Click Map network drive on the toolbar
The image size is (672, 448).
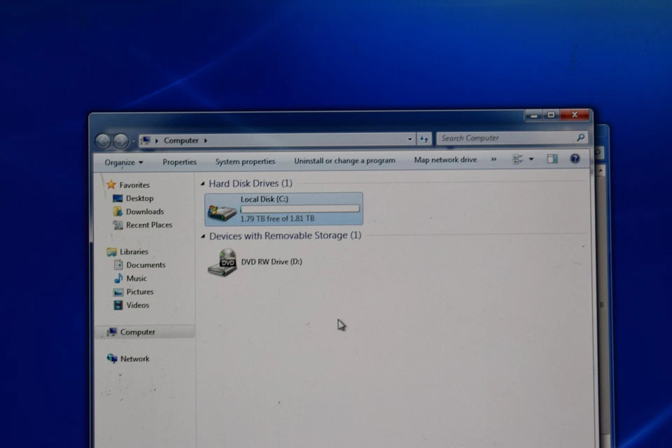(445, 160)
